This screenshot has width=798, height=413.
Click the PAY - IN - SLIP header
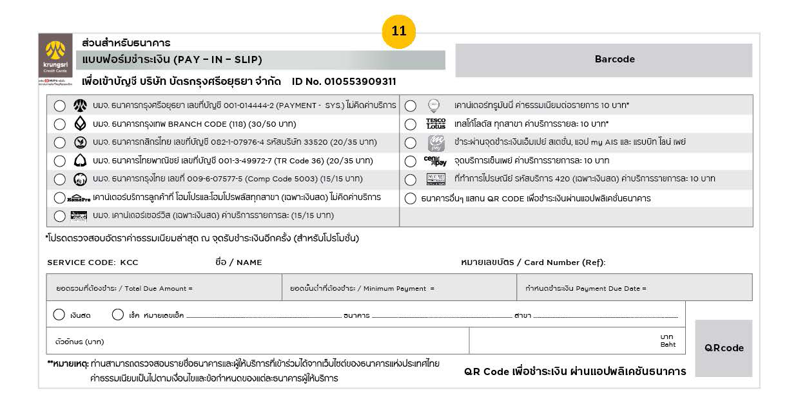point(261,60)
